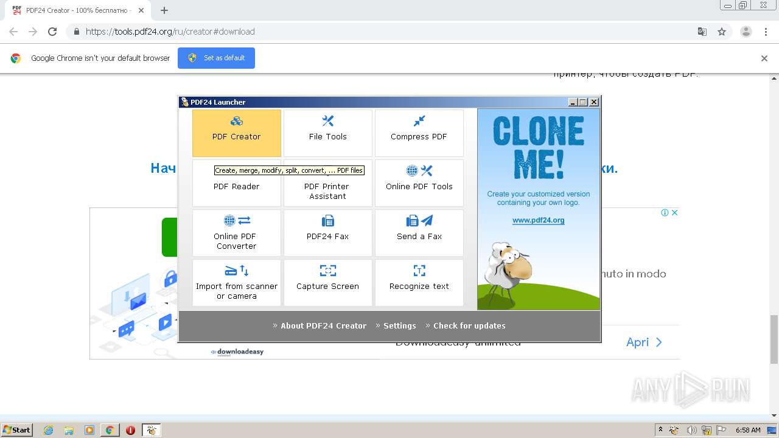Open the PDF24 Fax tile
The height and width of the screenshot is (438, 779).
[x=328, y=233]
